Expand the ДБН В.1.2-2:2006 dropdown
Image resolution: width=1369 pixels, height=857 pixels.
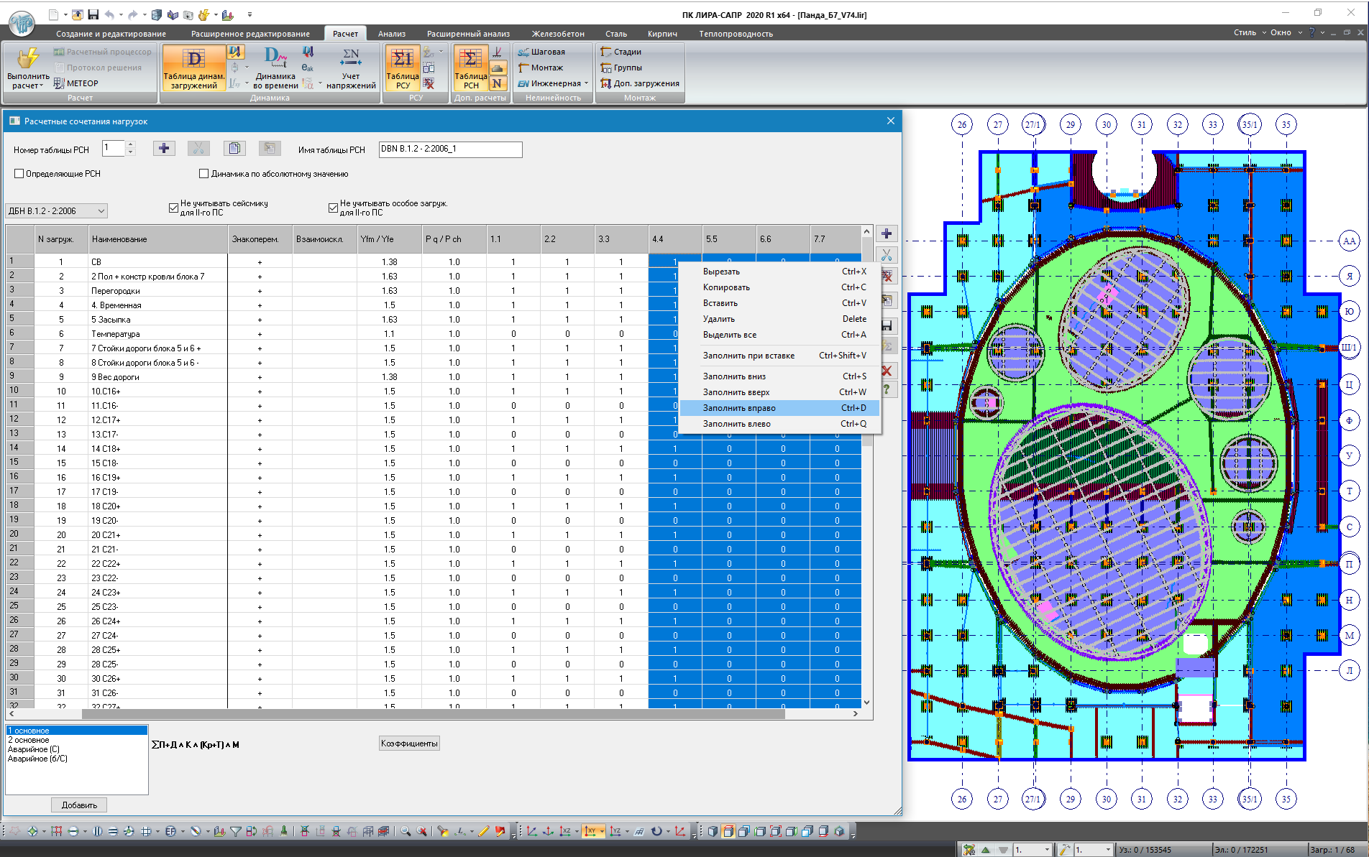101,211
